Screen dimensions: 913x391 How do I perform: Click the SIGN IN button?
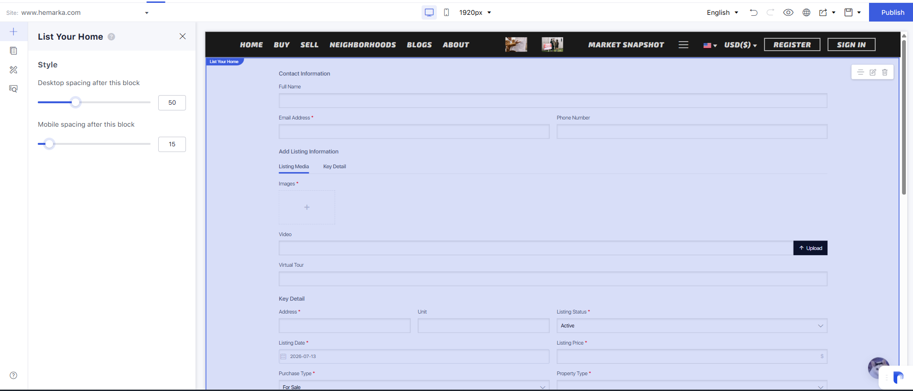(x=851, y=44)
